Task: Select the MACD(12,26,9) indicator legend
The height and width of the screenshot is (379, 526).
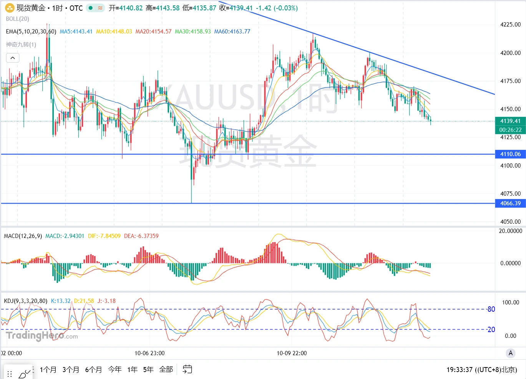Action: click(23, 236)
